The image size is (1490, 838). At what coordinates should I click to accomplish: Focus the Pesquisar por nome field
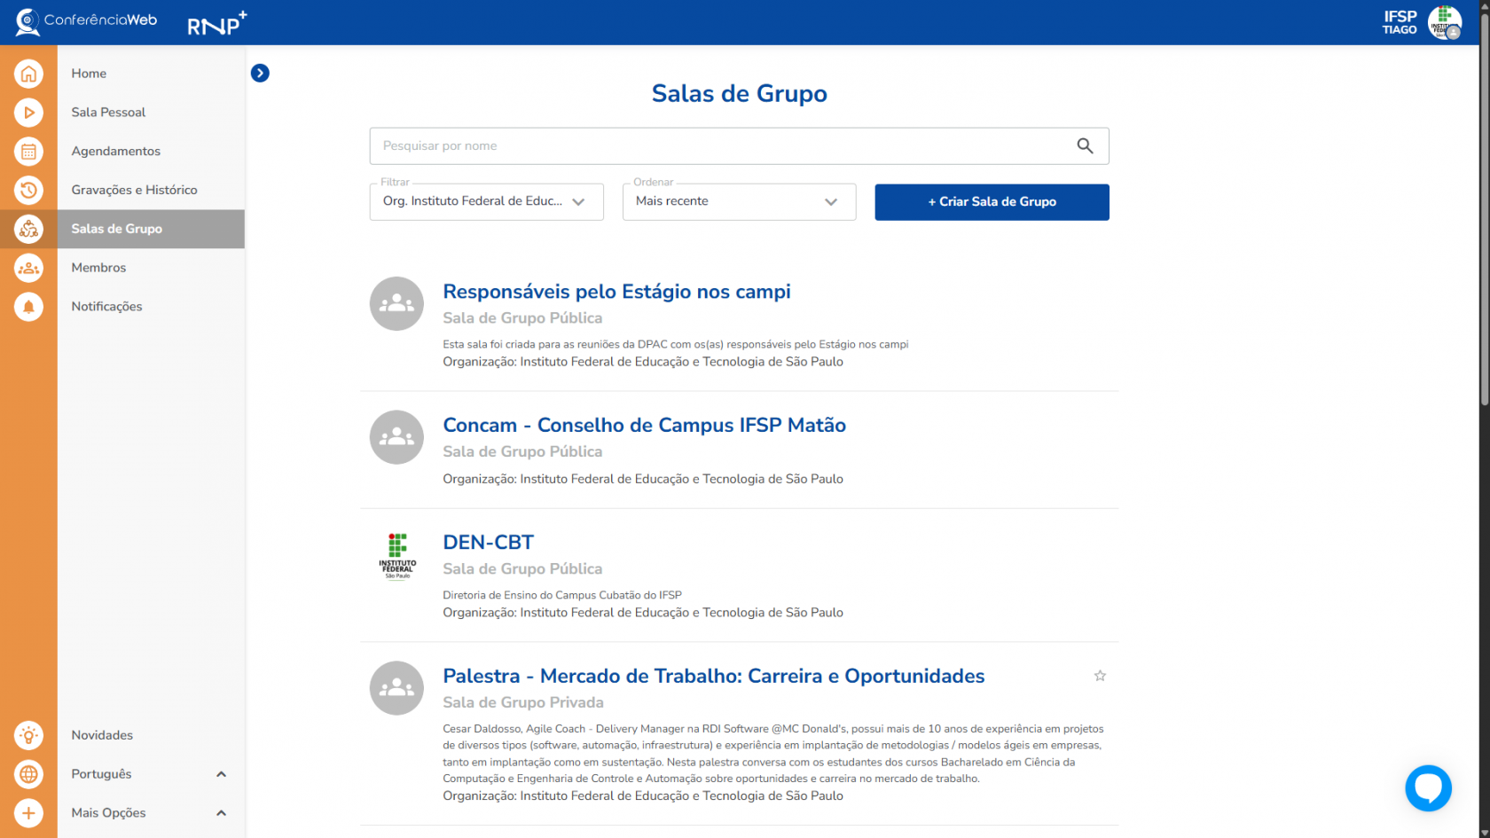click(718, 146)
